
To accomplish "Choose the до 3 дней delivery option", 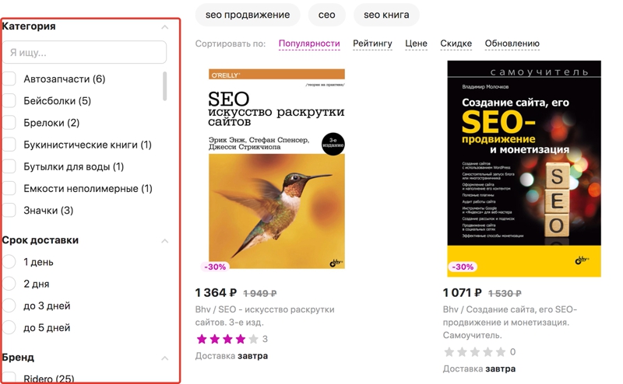I will coord(9,305).
